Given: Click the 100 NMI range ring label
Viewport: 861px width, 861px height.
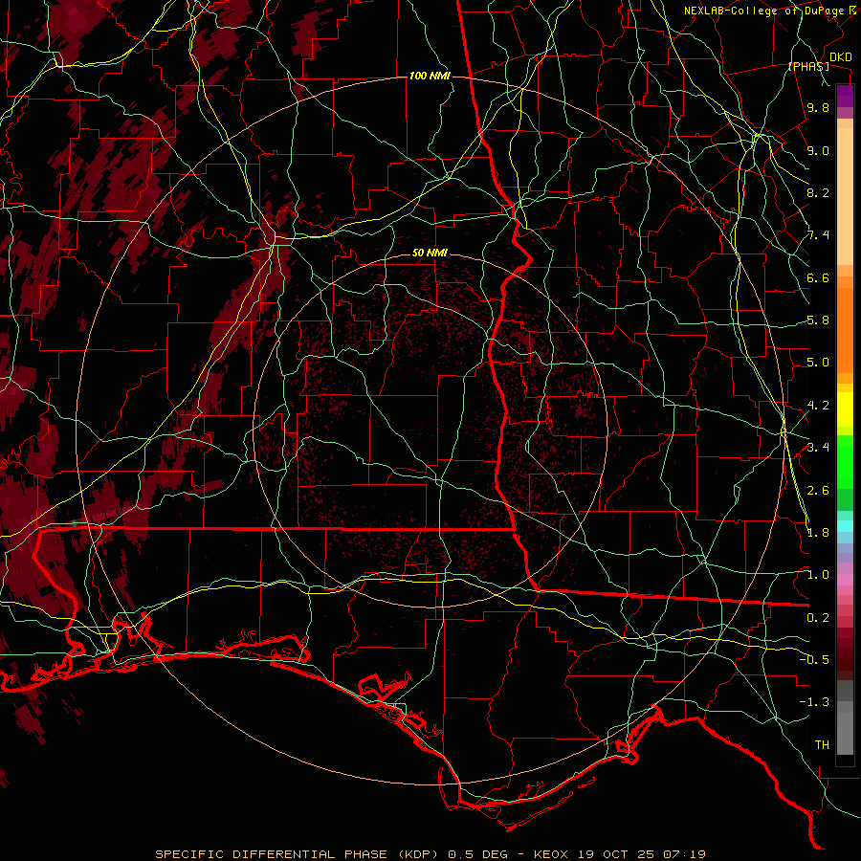Looking at the screenshot, I should pyautogui.click(x=430, y=76).
